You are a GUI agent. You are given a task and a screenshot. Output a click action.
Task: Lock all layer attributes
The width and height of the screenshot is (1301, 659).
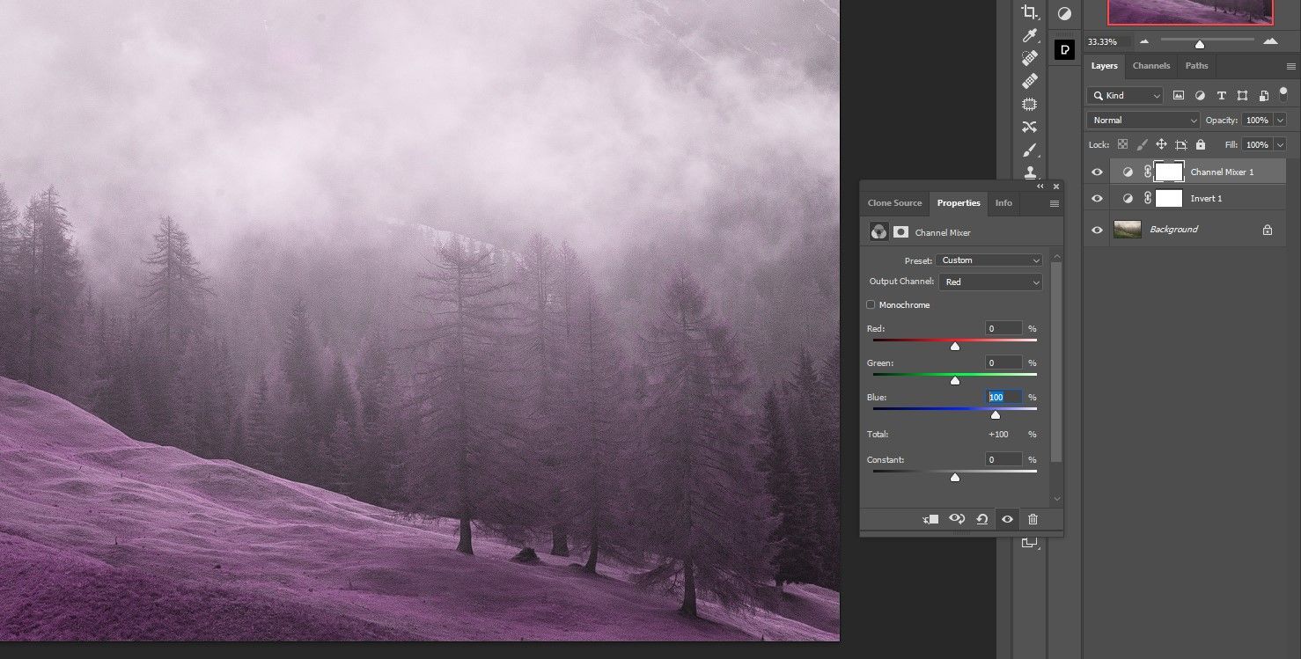click(x=1200, y=144)
